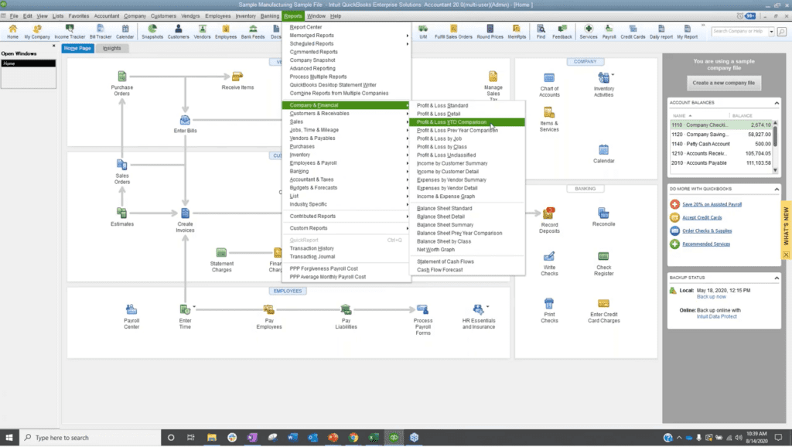Open Bank Feeds from the icon bar
The width and height of the screenshot is (792, 447).
(x=253, y=31)
